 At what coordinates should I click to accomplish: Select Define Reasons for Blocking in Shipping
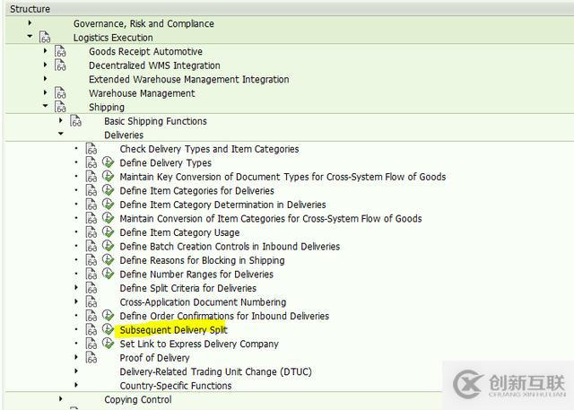[x=202, y=260]
